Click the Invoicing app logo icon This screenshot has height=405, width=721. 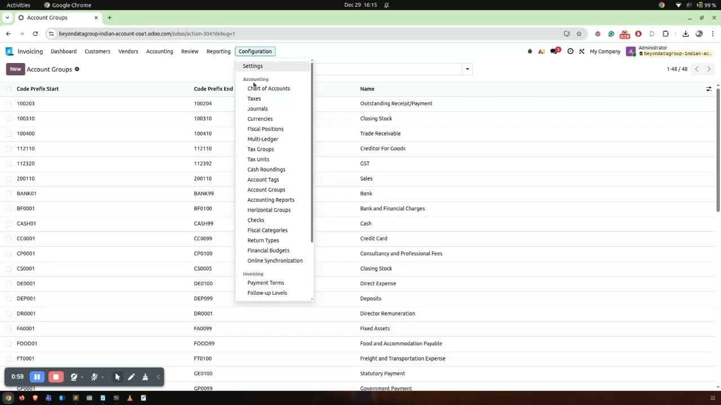tap(10, 51)
